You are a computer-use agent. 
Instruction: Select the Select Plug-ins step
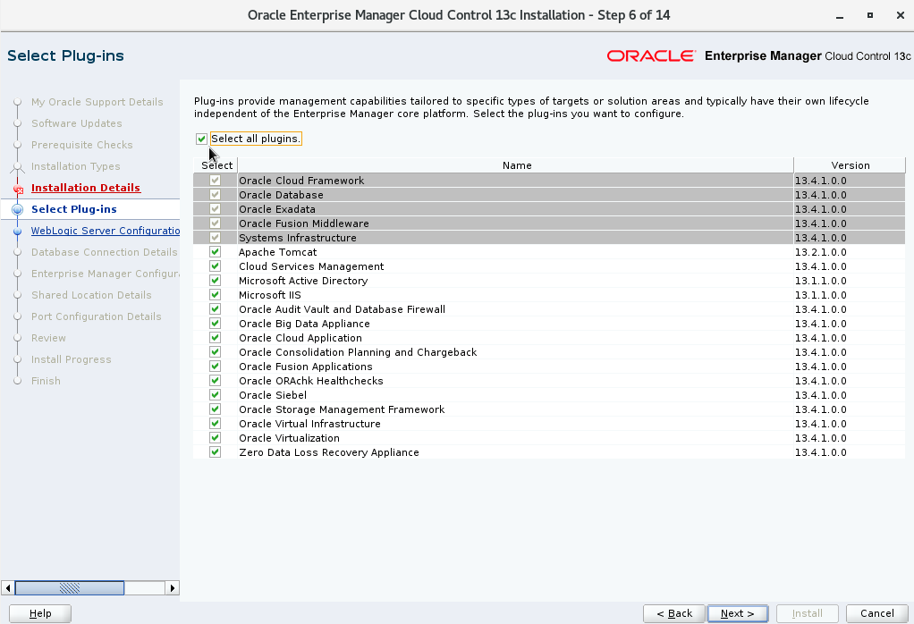pos(74,209)
